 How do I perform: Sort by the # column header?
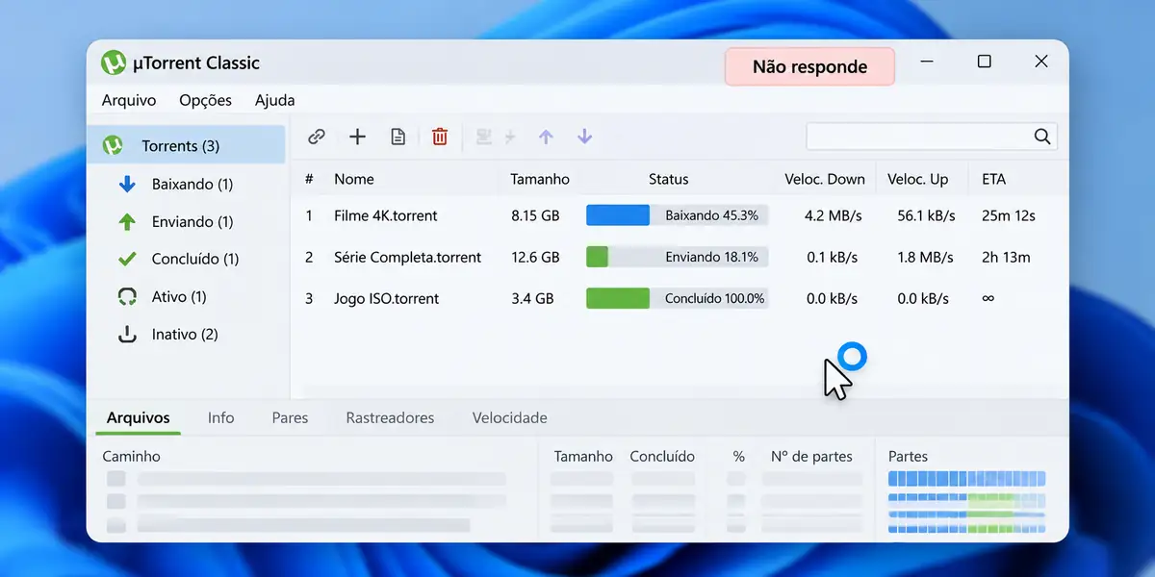pyautogui.click(x=309, y=179)
